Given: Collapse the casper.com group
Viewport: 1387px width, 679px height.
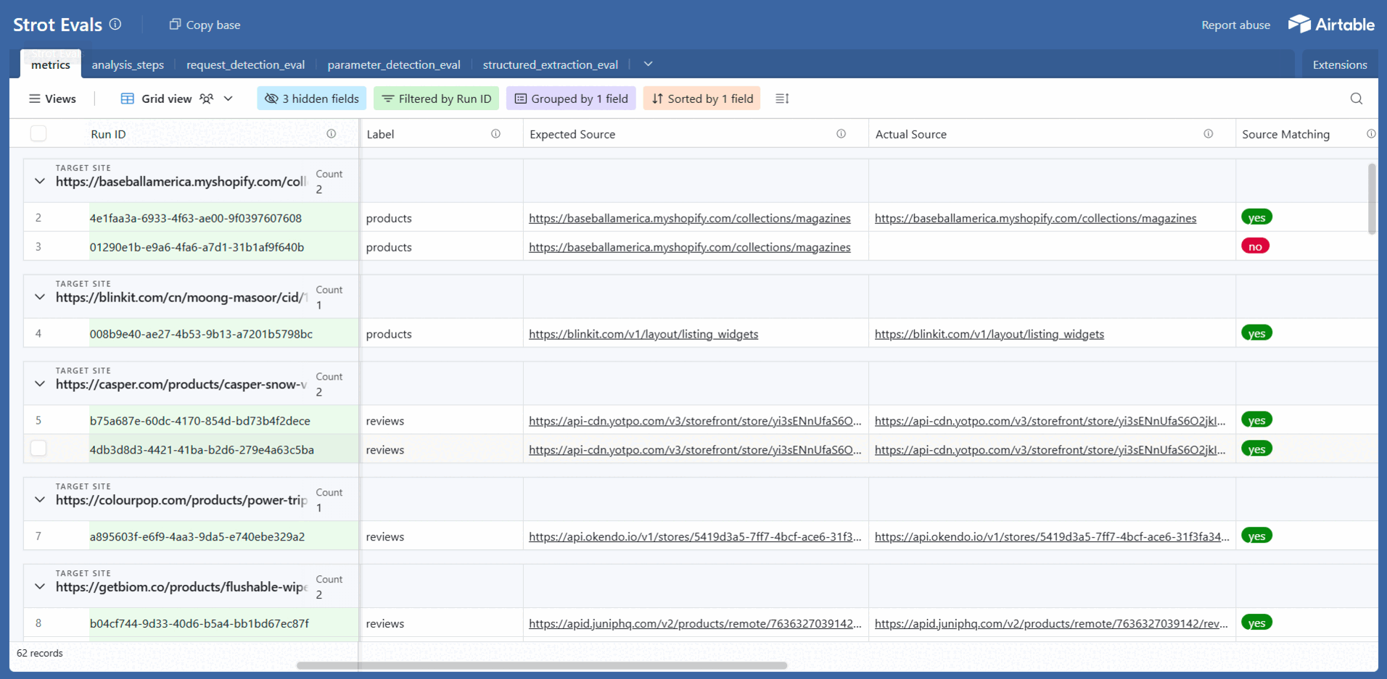Looking at the screenshot, I should pos(40,384).
